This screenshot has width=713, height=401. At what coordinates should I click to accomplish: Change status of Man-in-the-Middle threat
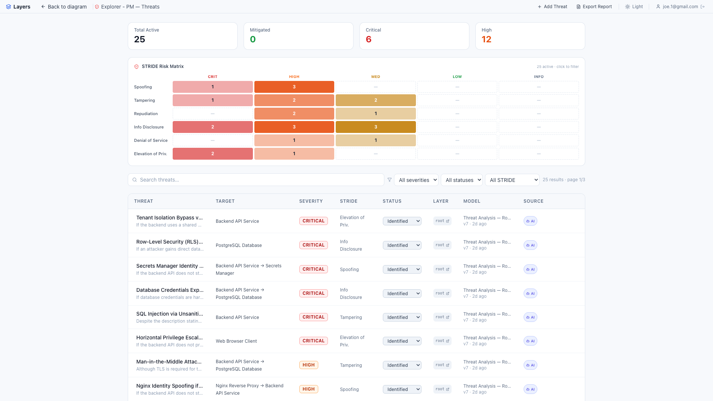click(402, 365)
